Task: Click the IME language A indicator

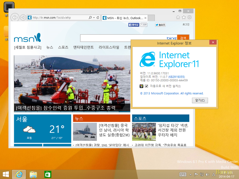Action: pos(214,175)
